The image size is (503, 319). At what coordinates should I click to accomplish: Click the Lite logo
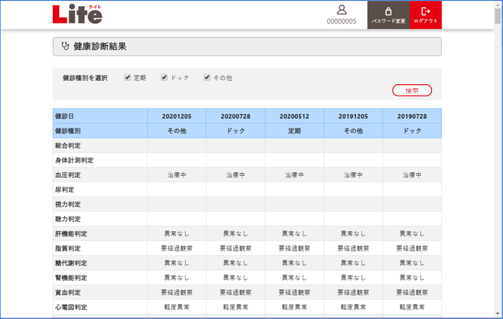77,14
